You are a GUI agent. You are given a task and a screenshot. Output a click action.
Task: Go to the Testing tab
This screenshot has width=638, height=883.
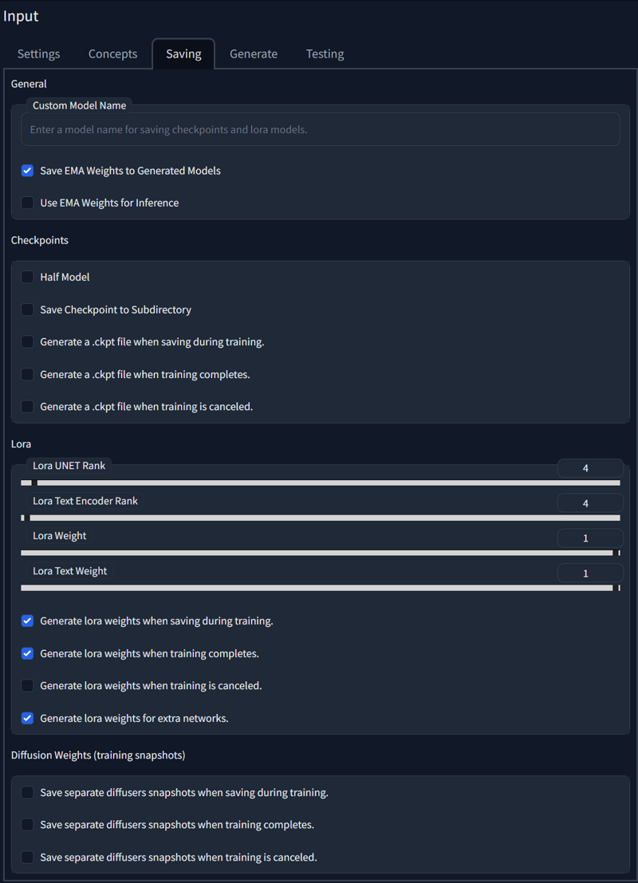pyautogui.click(x=325, y=54)
